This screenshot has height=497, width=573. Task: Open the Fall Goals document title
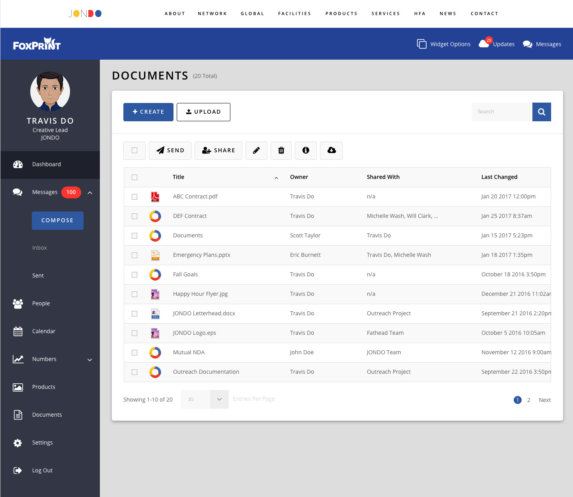point(185,274)
